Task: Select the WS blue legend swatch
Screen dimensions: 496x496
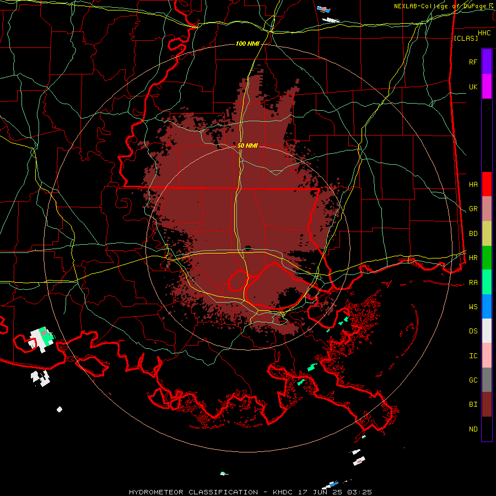Action: 487,306
